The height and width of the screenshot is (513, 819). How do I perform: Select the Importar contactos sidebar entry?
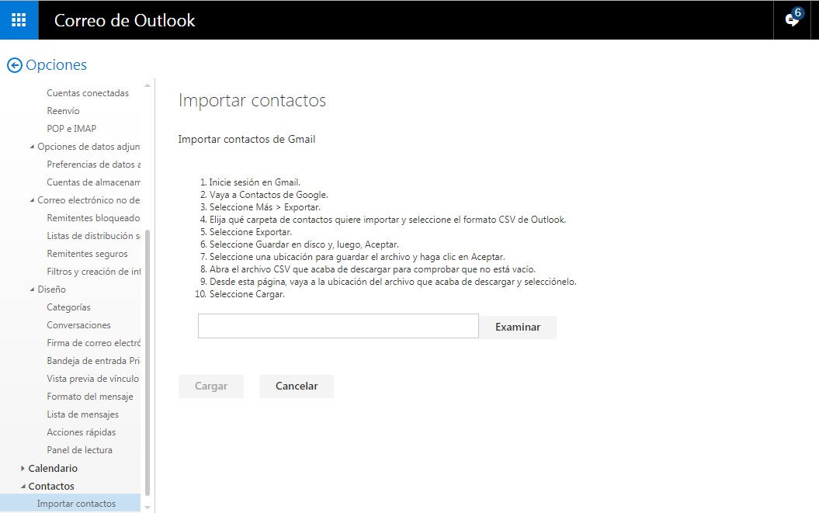78,503
